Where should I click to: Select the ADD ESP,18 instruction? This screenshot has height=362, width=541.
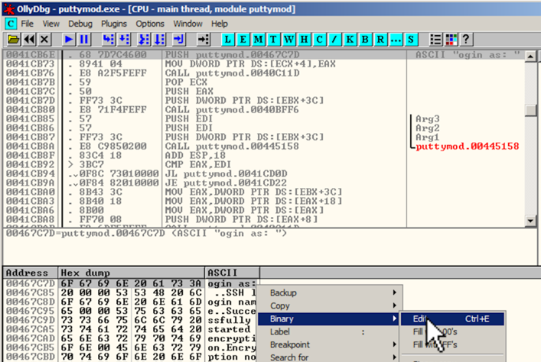(x=195, y=155)
